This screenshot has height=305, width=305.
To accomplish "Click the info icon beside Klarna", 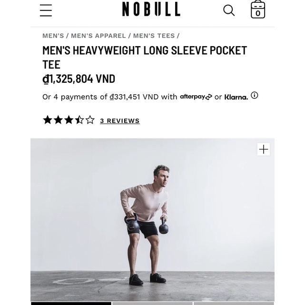I will pyautogui.click(x=255, y=96).
